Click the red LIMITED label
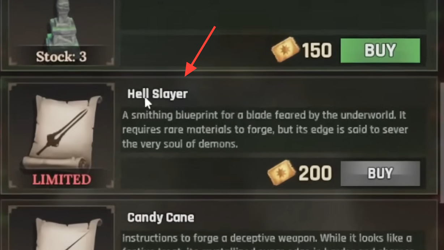 click(61, 179)
